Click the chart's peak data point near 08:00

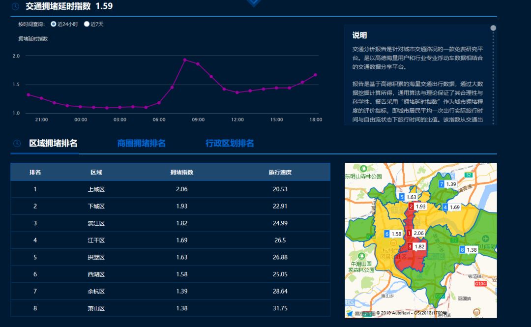coord(185,60)
